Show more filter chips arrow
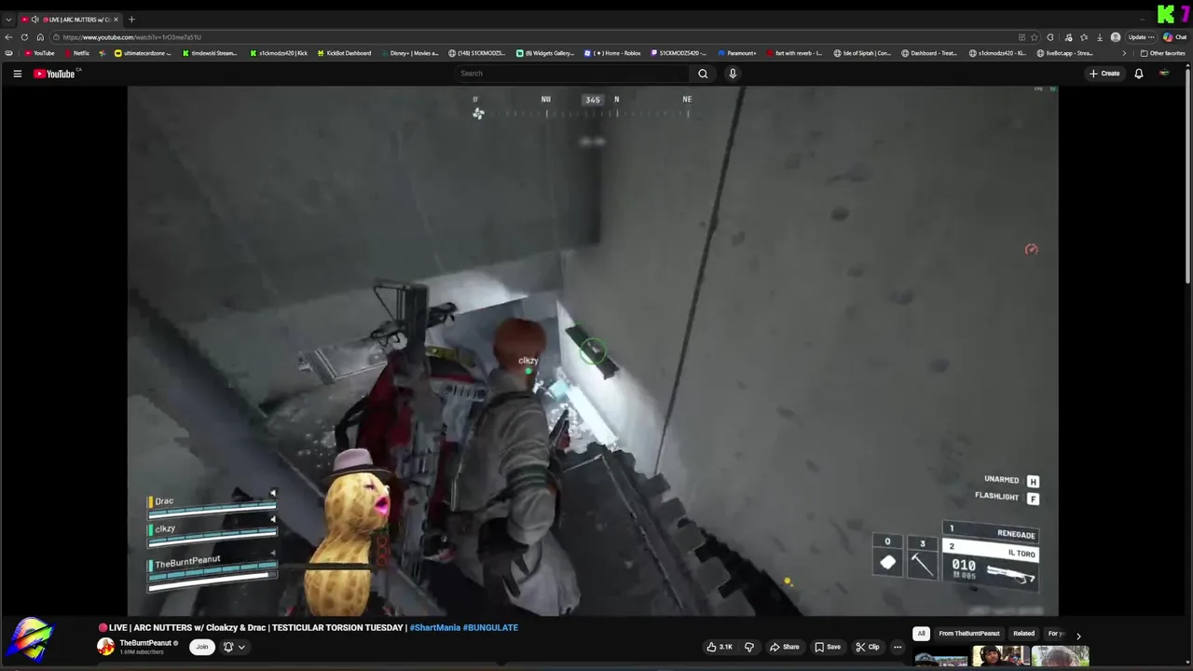This screenshot has height=671, width=1193. [1078, 636]
